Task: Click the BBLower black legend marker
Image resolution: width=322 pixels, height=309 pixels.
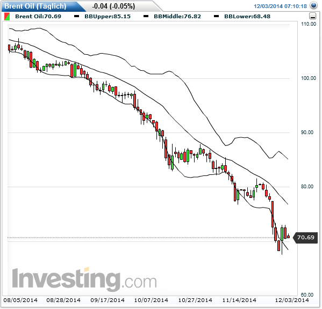Action: click(216, 16)
